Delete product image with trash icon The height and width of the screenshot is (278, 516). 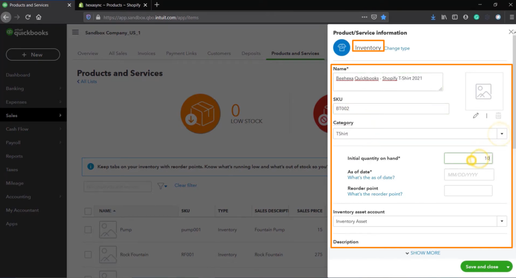[x=498, y=115]
